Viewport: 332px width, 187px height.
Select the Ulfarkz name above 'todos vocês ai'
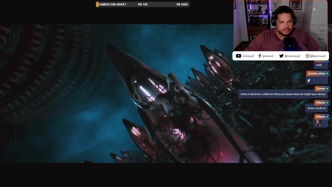point(320,103)
